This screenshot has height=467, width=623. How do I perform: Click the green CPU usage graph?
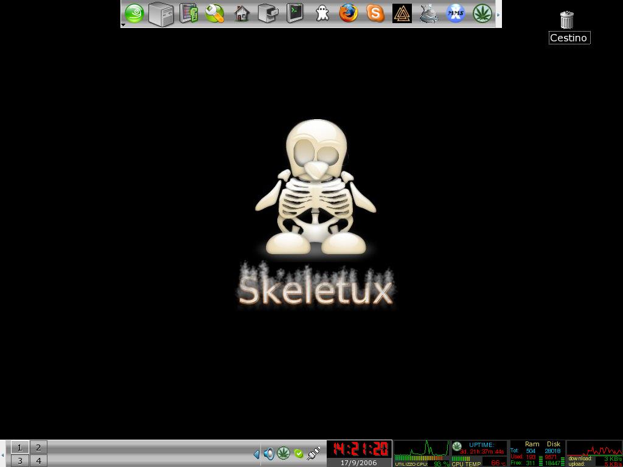[421, 448]
